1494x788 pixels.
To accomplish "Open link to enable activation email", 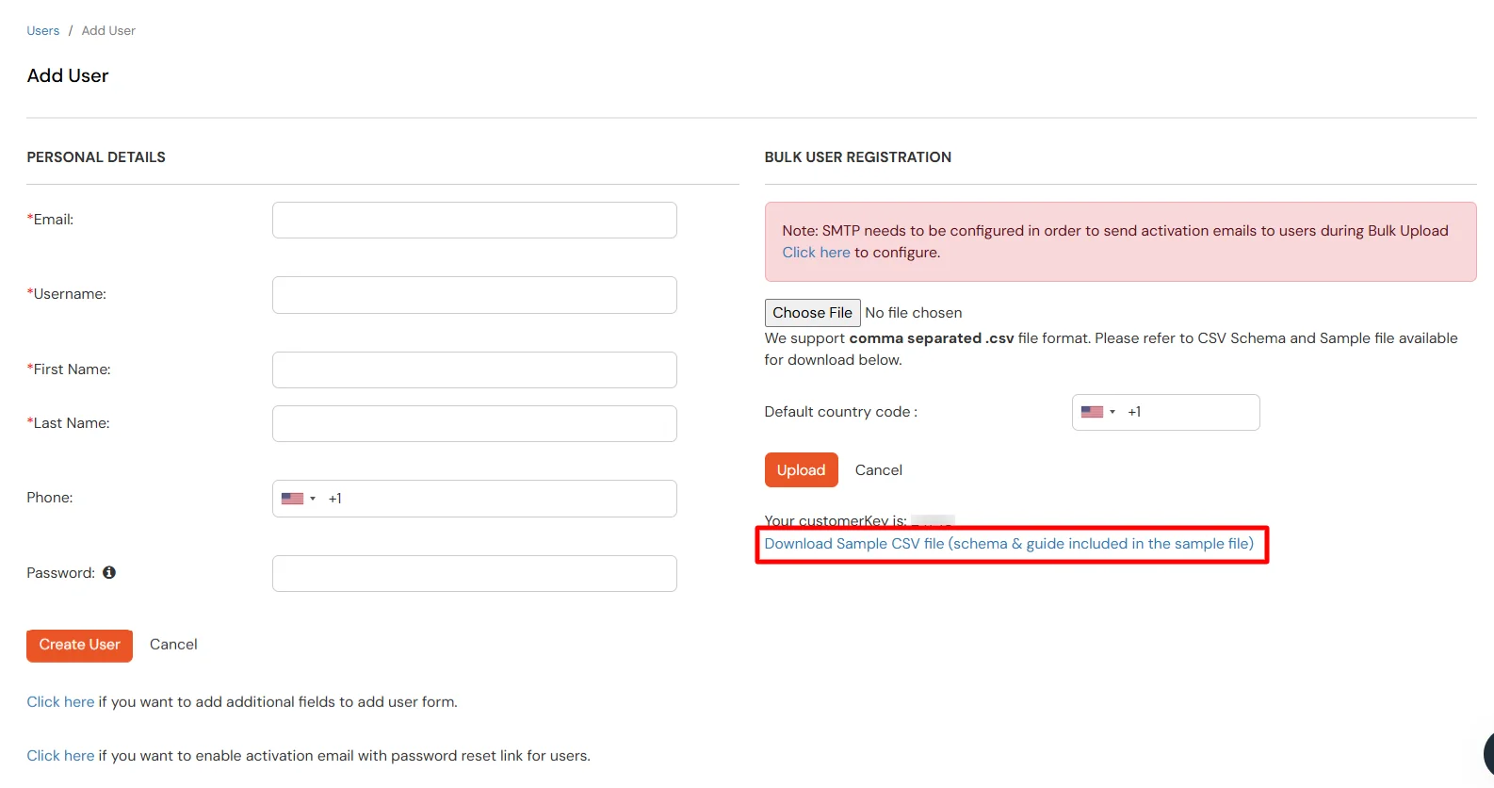I will tap(60, 756).
